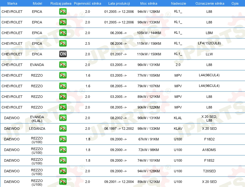Click the 03.2005 -> date in the Evanda row
Viewport: 245px width, 187px height.
[x=118, y=65]
